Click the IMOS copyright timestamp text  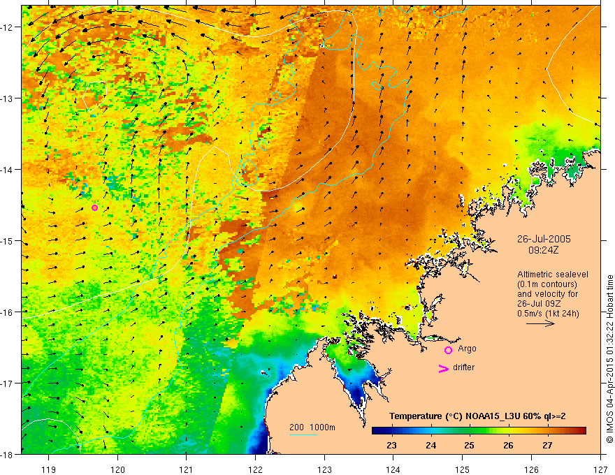coord(609,359)
